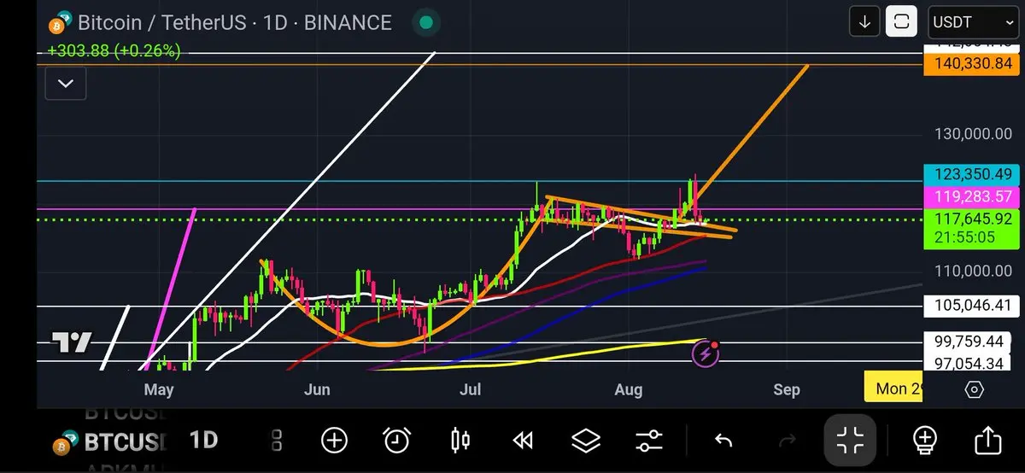Click the down arrow scale button
The height and width of the screenshot is (473, 1025).
pos(864,22)
